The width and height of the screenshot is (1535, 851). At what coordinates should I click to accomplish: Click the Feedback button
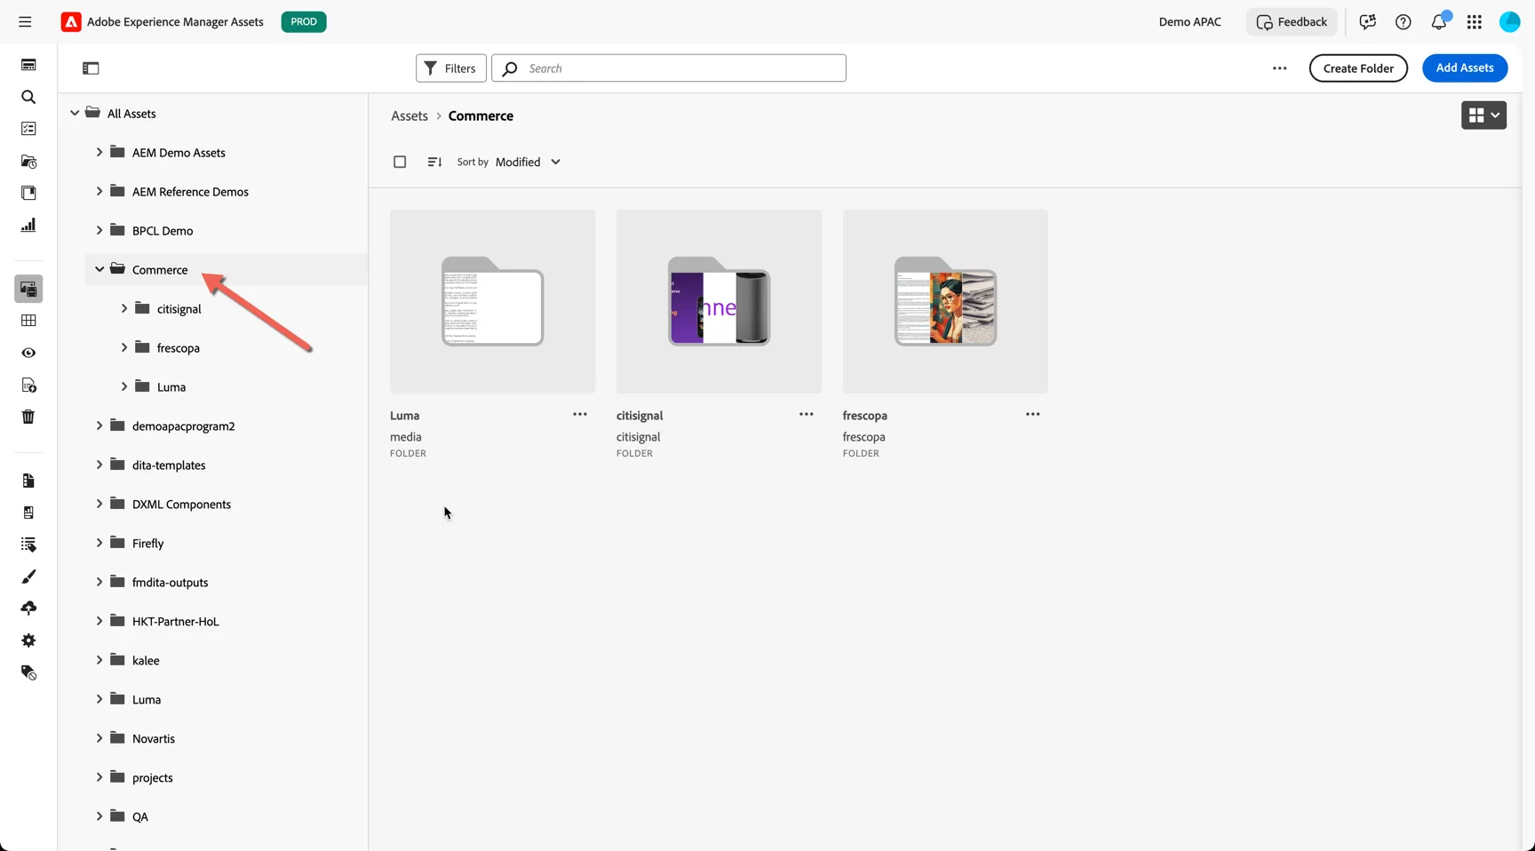pyautogui.click(x=1292, y=22)
